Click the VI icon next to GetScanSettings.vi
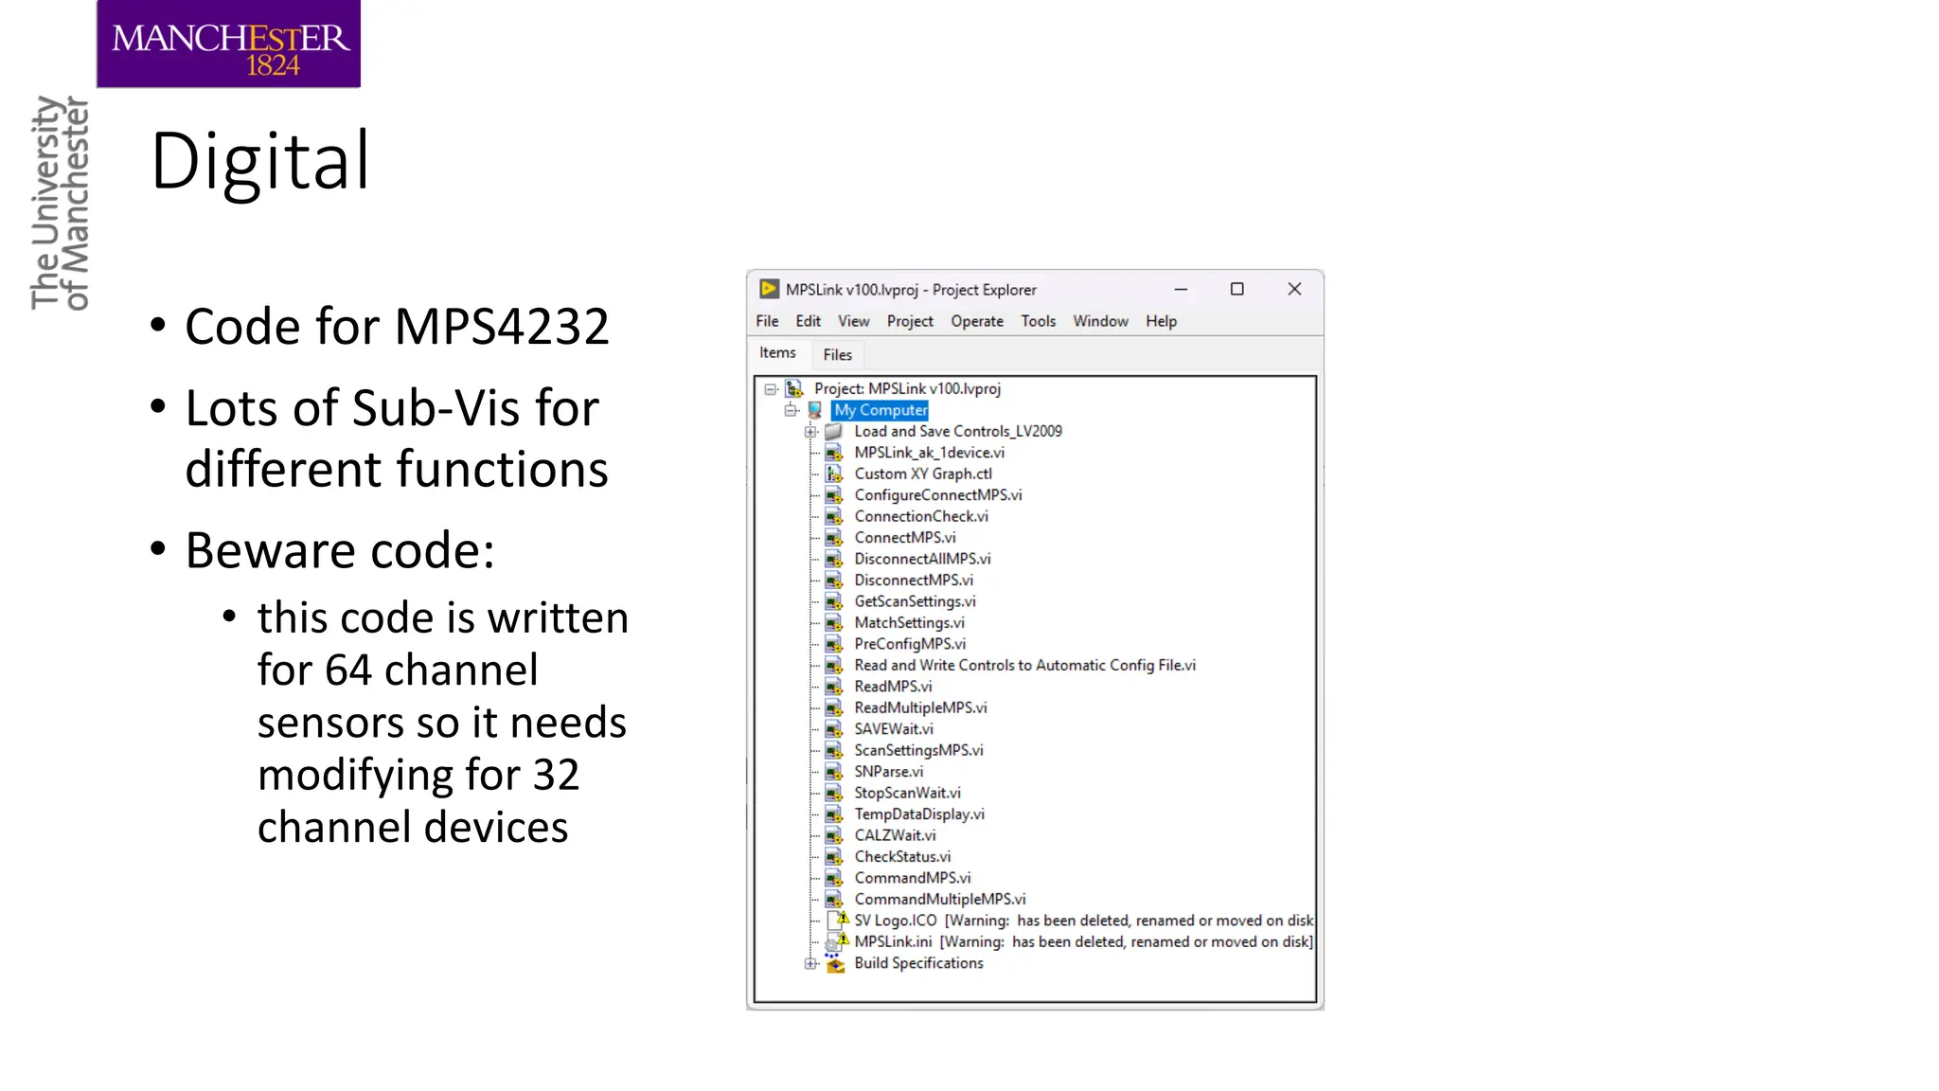The height and width of the screenshot is (1091, 1939). pyautogui.click(x=834, y=601)
